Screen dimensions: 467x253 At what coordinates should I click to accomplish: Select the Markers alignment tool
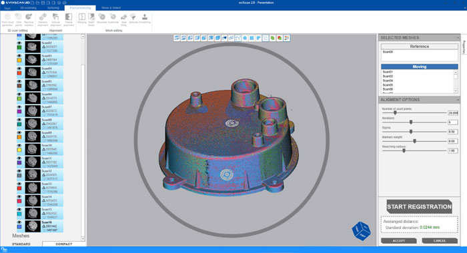click(x=43, y=19)
